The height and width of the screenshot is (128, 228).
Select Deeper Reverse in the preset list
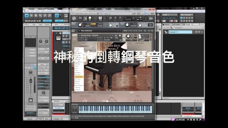(x=79, y=85)
